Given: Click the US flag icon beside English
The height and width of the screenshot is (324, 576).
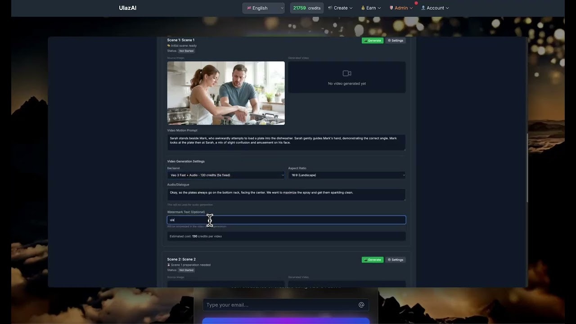Looking at the screenshot, I should [248, 8].
